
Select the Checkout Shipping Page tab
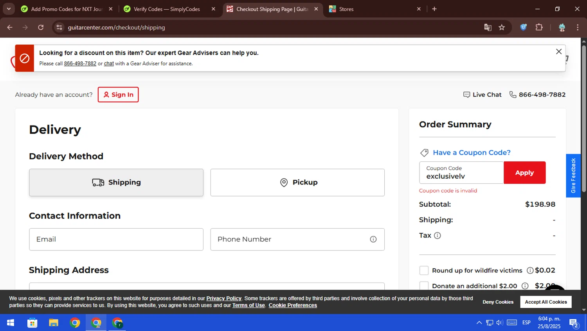coord(272,9)
